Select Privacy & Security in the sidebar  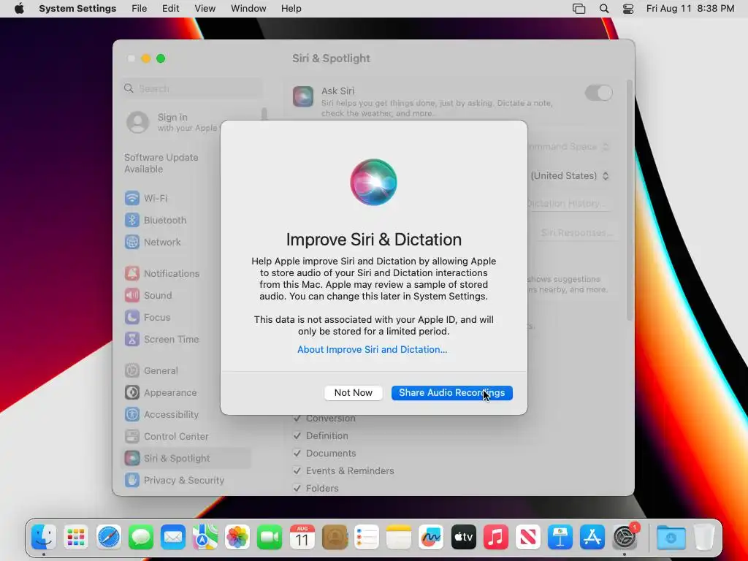186,481
